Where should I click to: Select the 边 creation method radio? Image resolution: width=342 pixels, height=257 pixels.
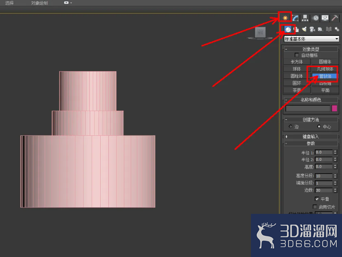click(290, 126)
